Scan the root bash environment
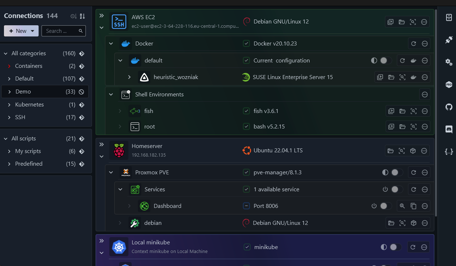 point(414,127)
